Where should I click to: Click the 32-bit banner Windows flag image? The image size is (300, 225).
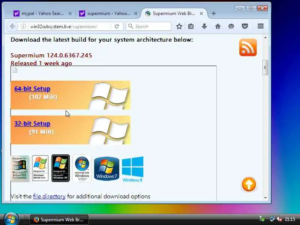click(109, 130)
